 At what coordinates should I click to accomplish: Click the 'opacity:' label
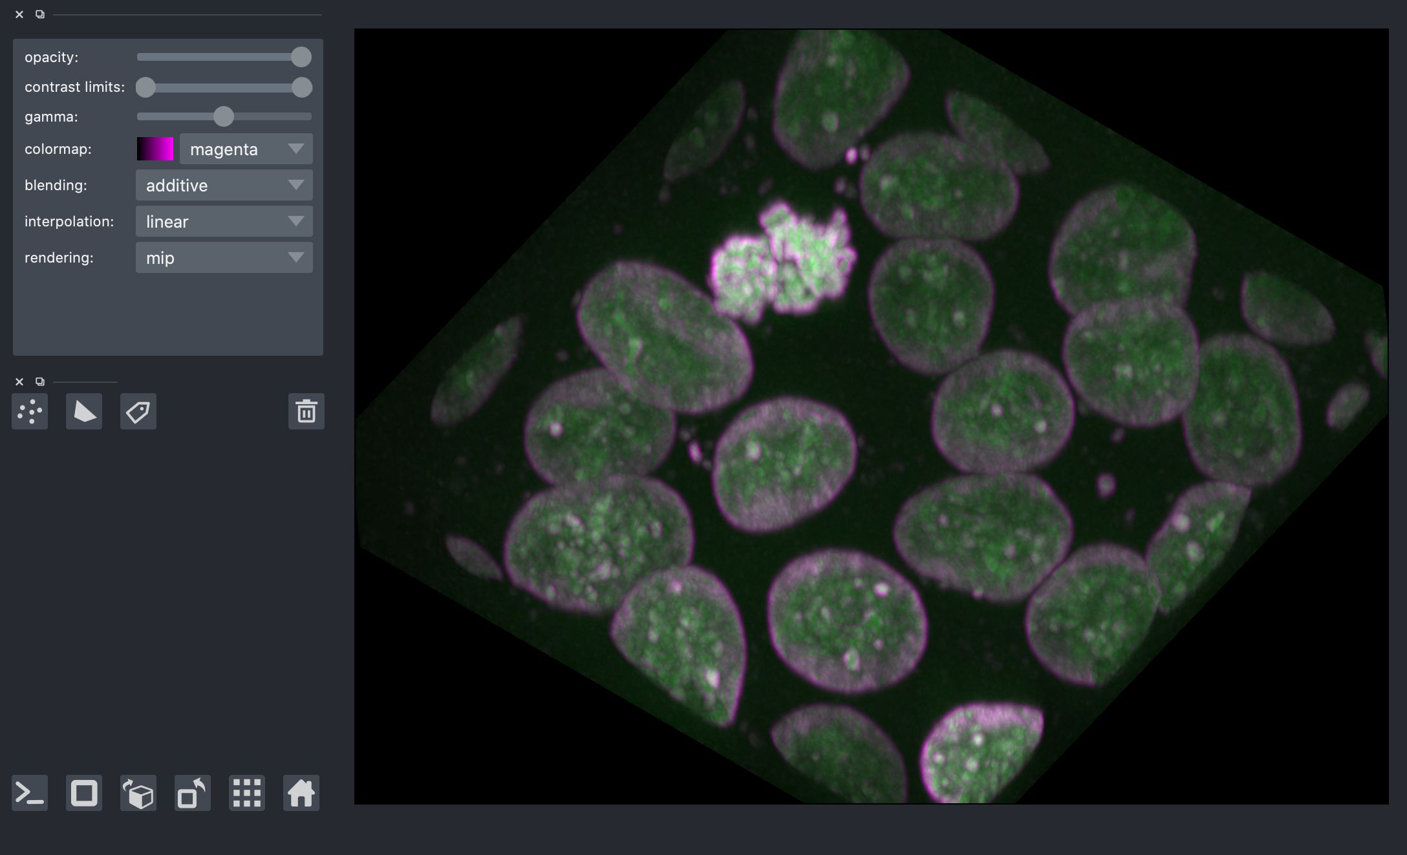coord(52,57)
